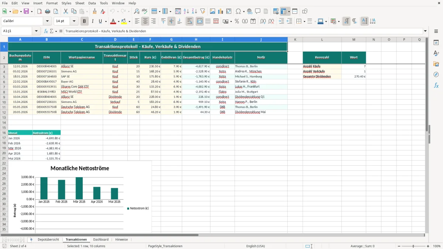Click the Print icon
443x249 pixels.
(x=48, y=11)
